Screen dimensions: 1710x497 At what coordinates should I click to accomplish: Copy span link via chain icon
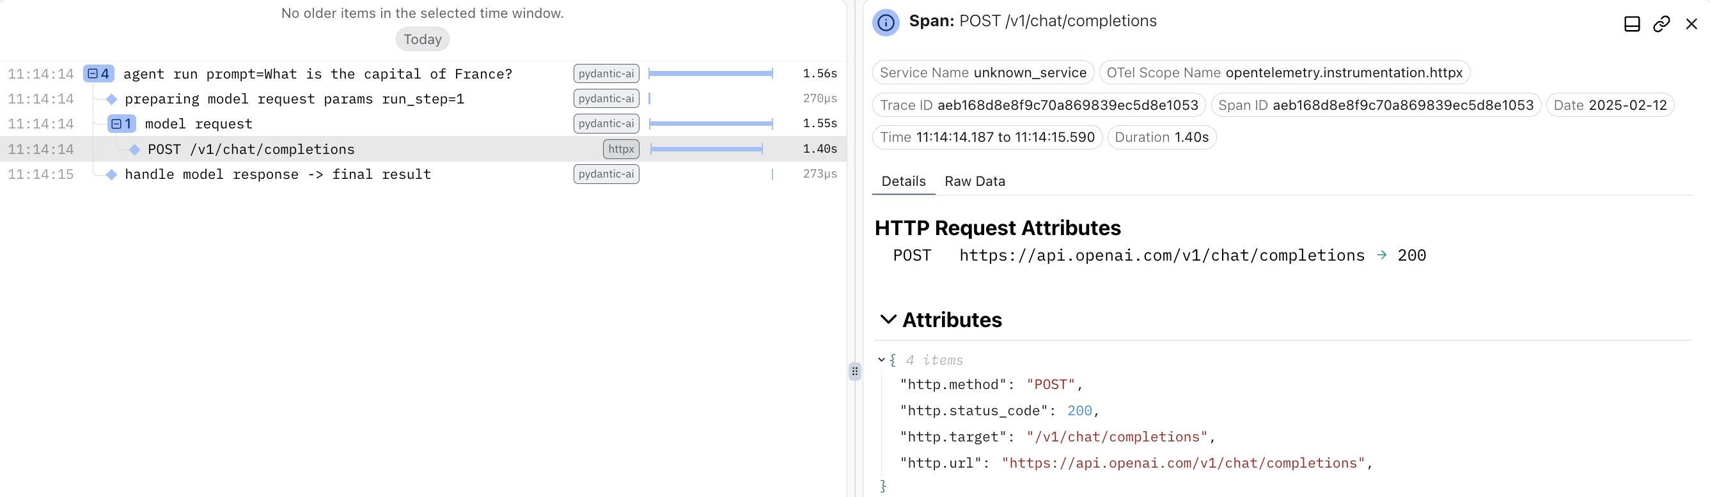tap(1661, 24)
